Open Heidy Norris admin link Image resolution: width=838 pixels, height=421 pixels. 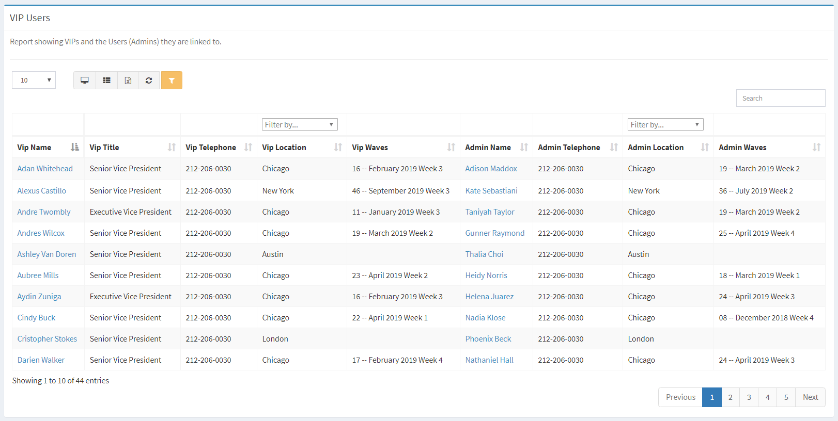pyautogui.click(x=486, y=276)
